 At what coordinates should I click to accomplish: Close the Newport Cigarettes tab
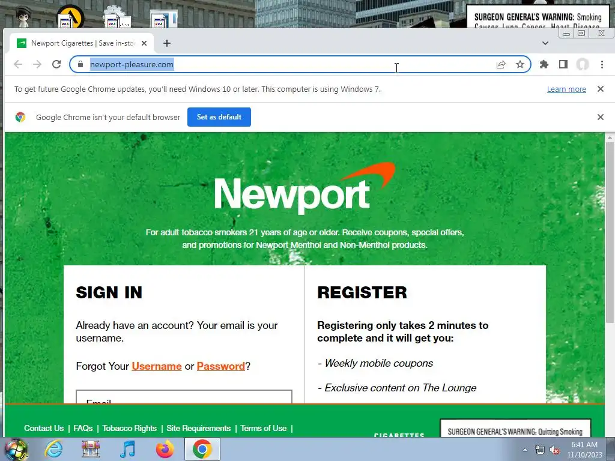pos(144,43)
